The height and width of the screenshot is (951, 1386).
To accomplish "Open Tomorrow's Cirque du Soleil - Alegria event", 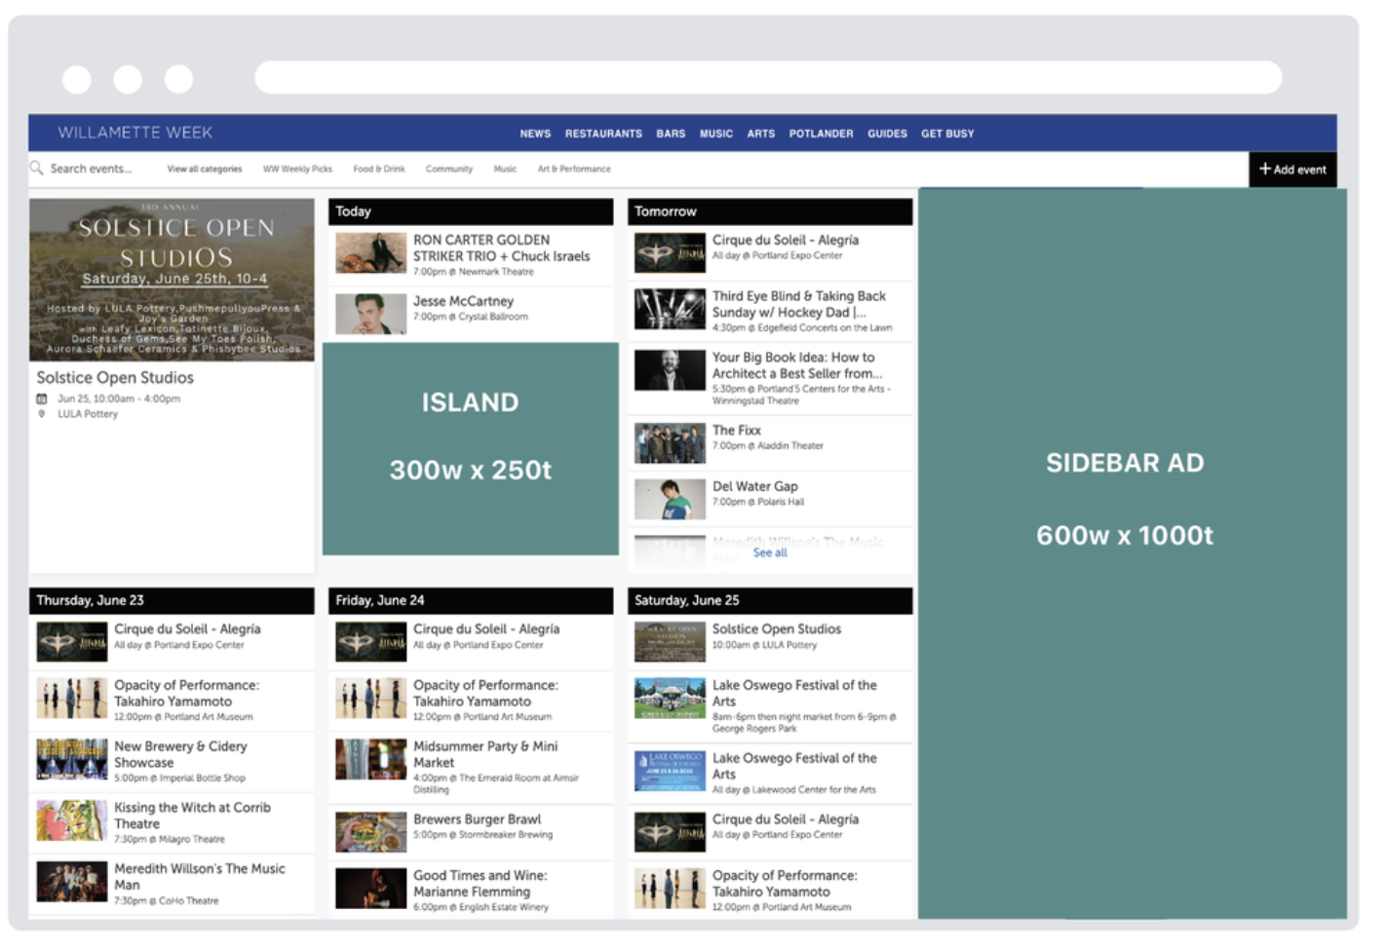I will 785,241.
